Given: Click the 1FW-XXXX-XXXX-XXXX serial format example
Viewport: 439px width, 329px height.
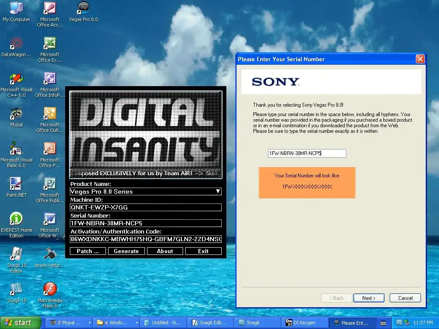Looking at the screenshot, I should 307,187.
